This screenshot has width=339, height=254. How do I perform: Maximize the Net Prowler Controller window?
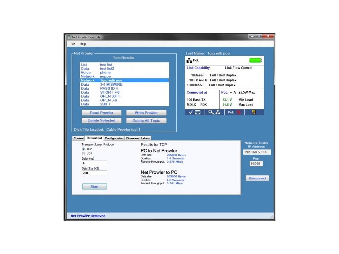[x=259, y=36]
